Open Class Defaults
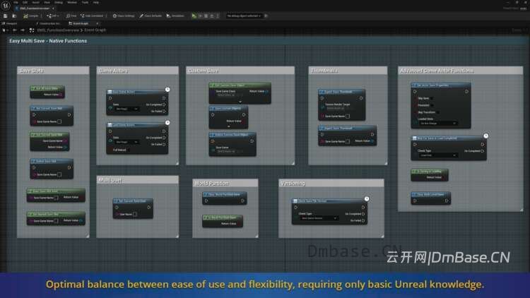The height and width of the screenshot is (298, 530). coord(151,16)
